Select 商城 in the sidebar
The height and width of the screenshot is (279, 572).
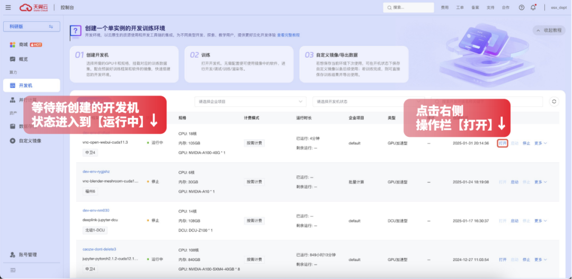(x=31, y=45)
